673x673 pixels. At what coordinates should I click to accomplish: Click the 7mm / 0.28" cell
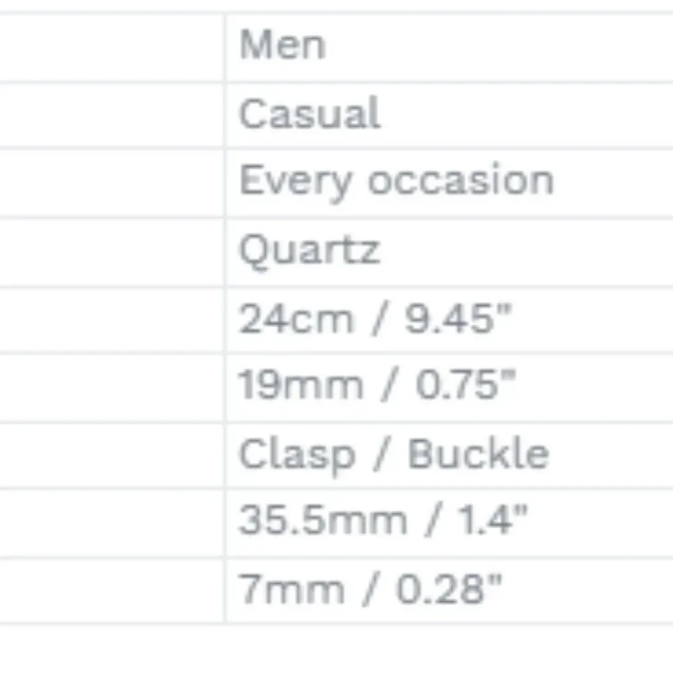click(449, 591)
